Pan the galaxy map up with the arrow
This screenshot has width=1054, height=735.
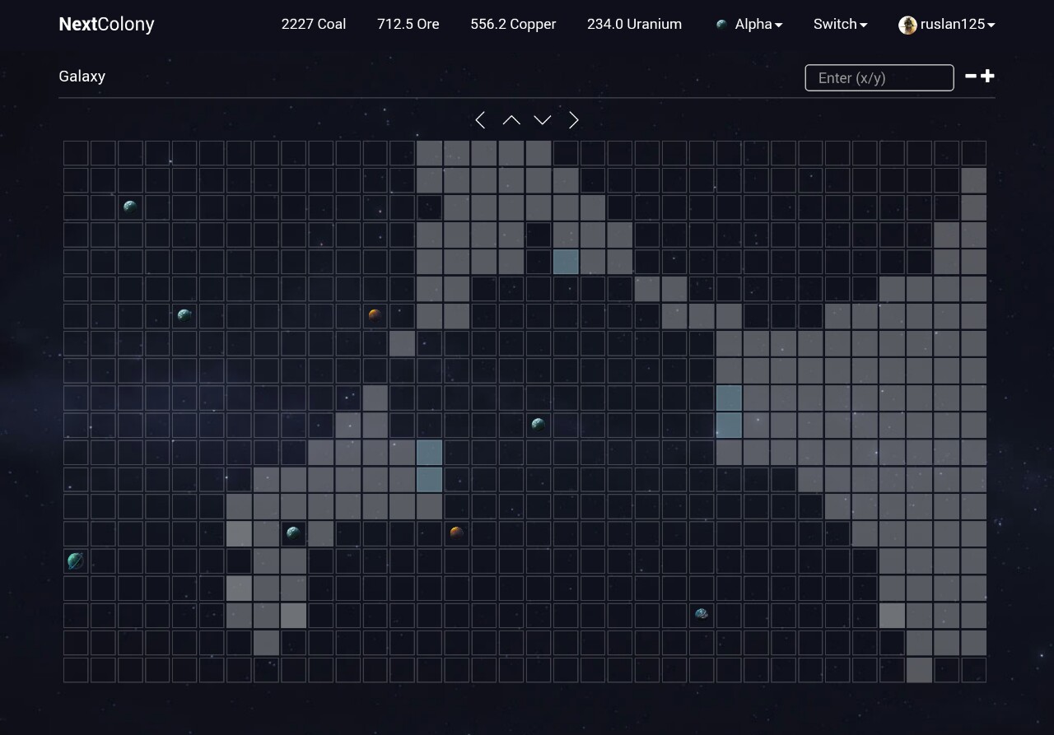511,120
